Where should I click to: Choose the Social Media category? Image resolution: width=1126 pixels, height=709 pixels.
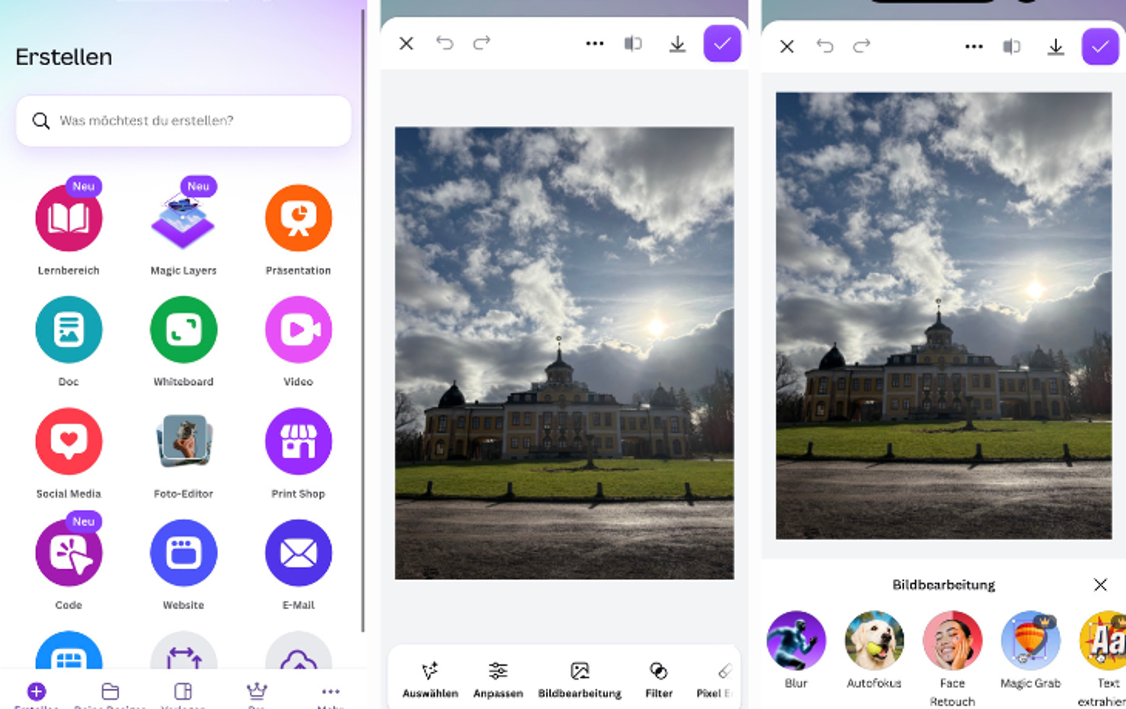pyautogui.click(x=69, y=442)
